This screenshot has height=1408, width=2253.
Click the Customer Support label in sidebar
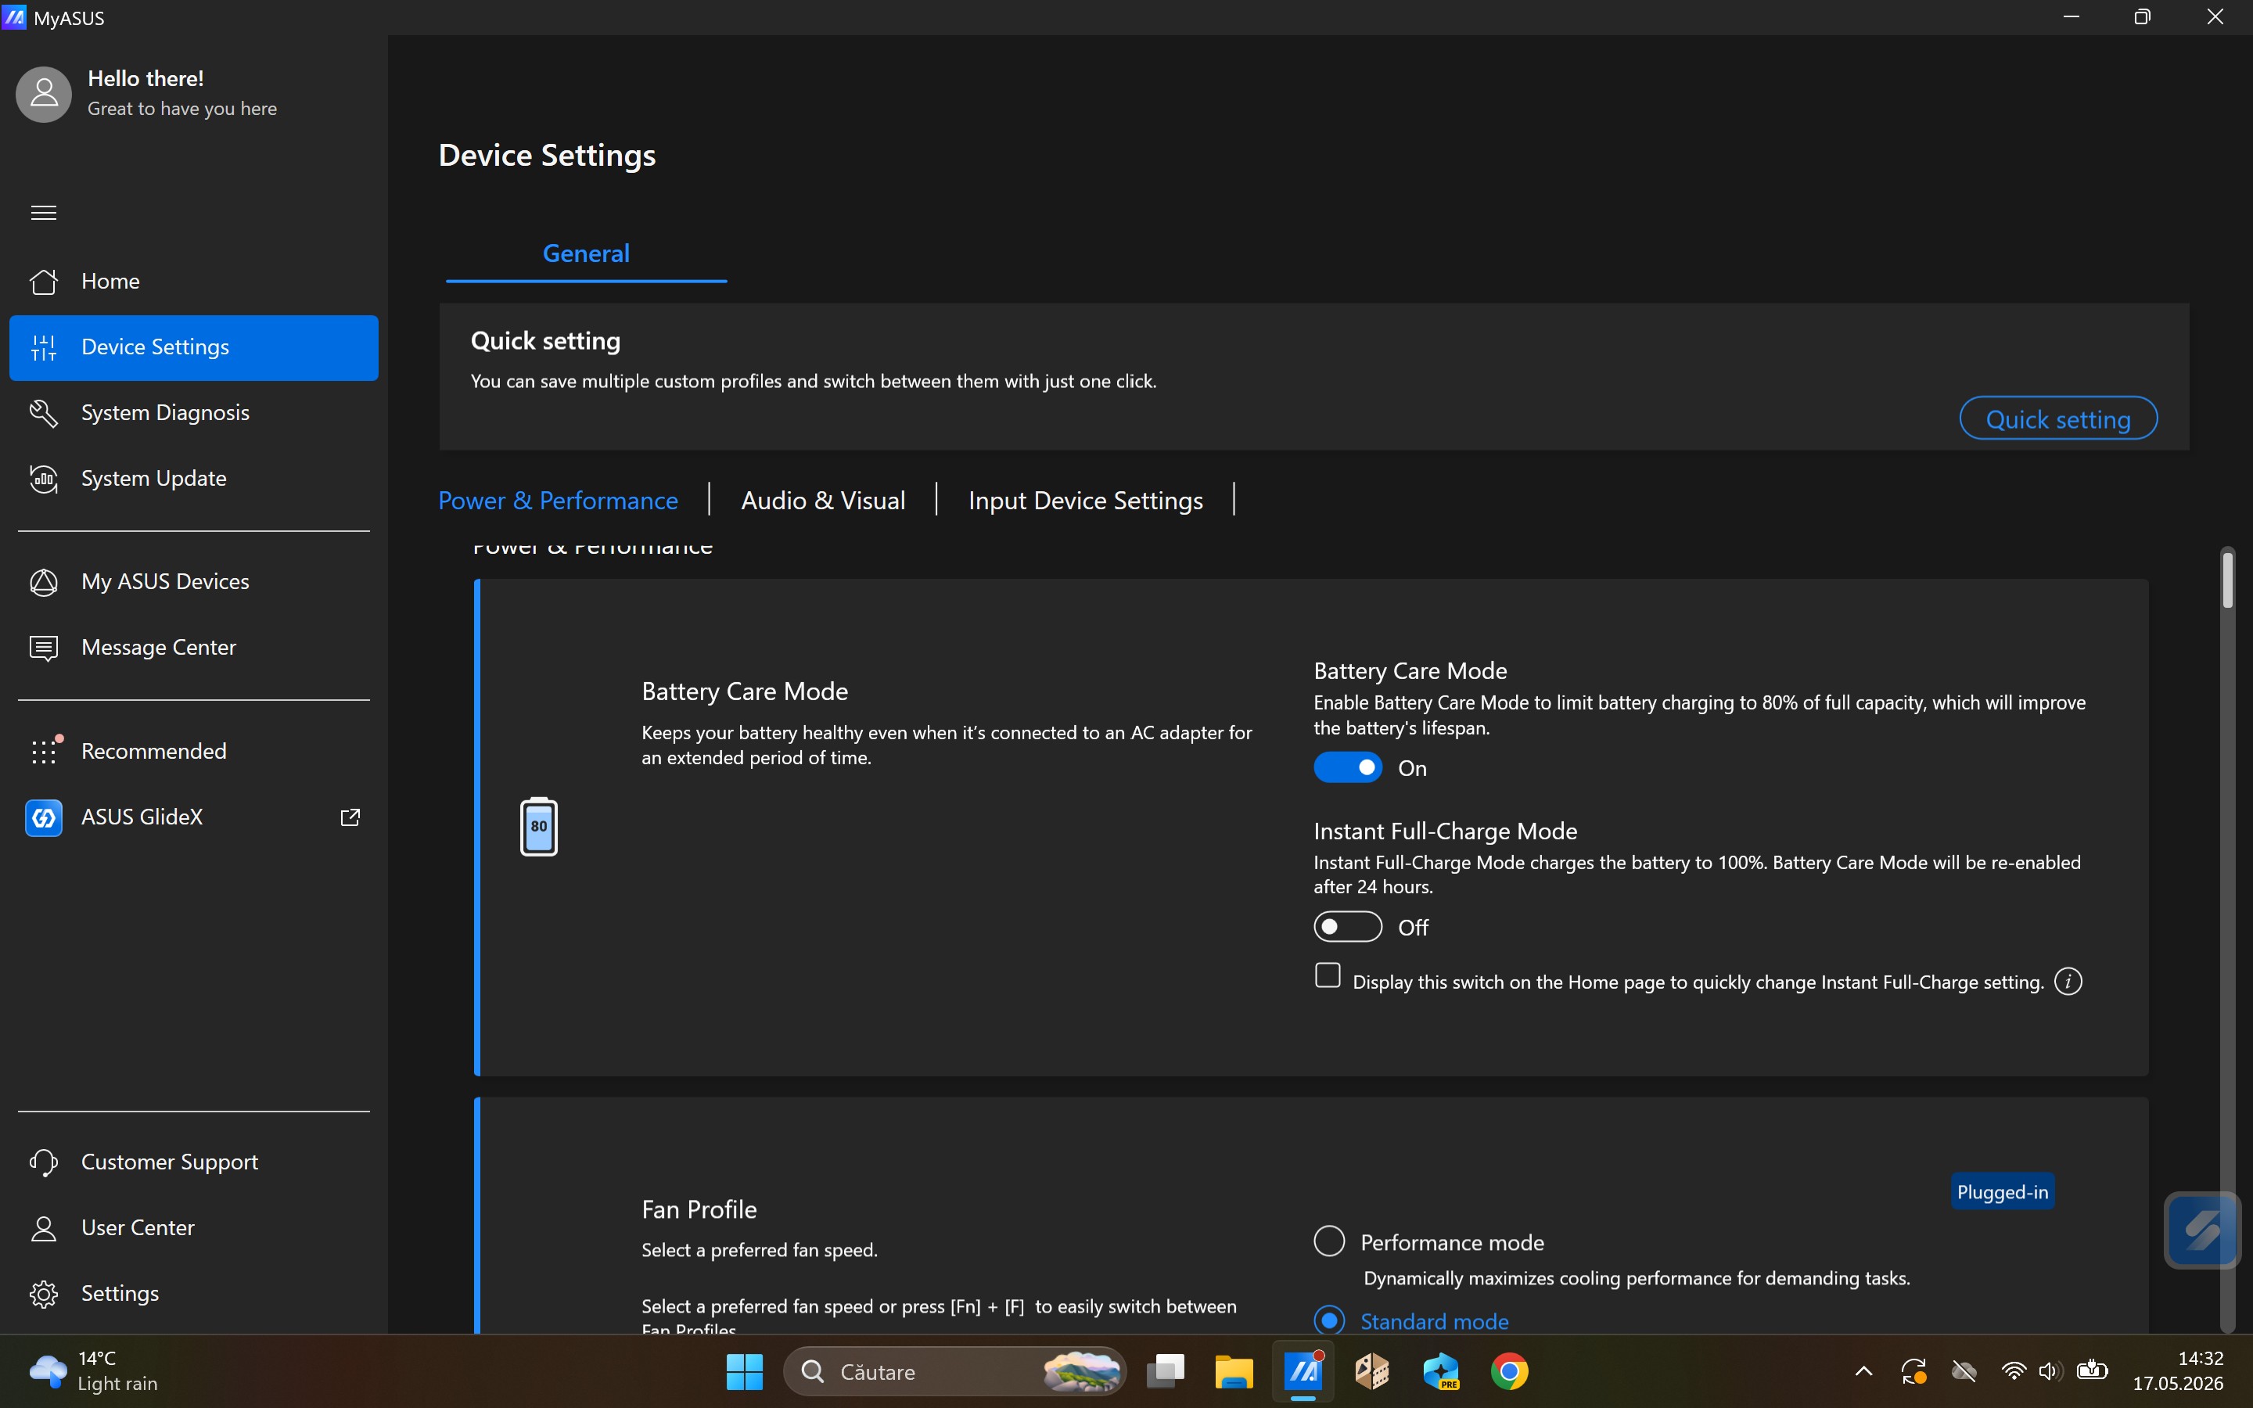pos(170,1162)
